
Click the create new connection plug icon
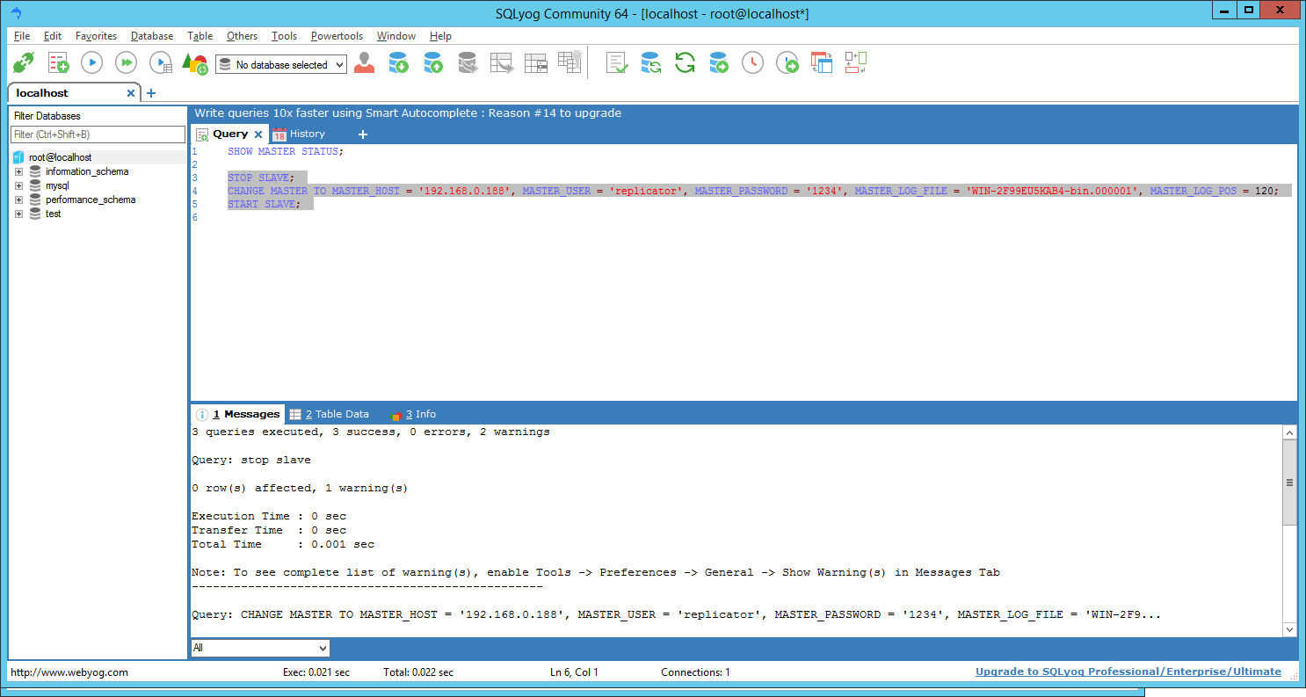click(23, 63)
